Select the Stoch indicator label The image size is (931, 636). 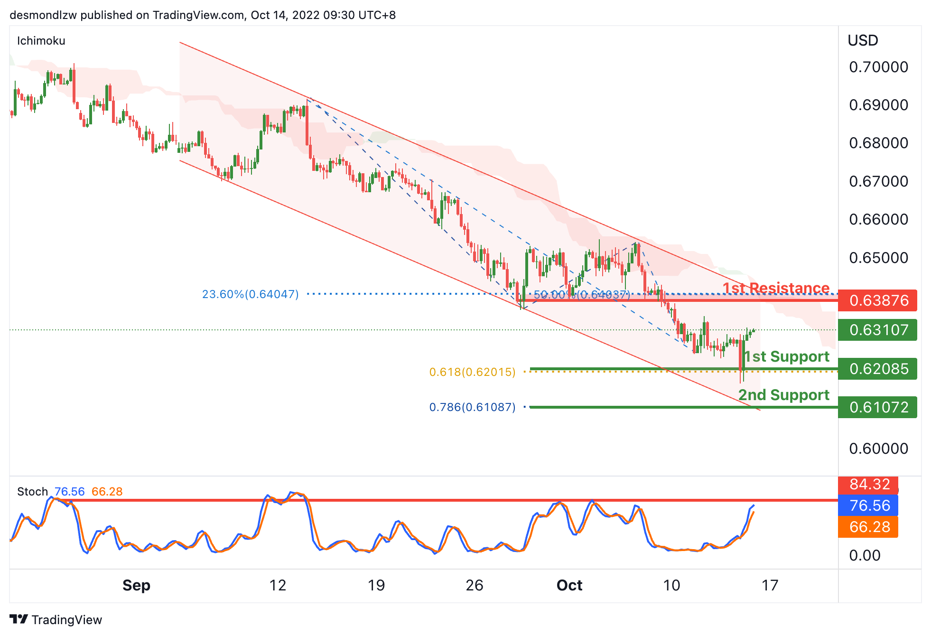point(32,491)
